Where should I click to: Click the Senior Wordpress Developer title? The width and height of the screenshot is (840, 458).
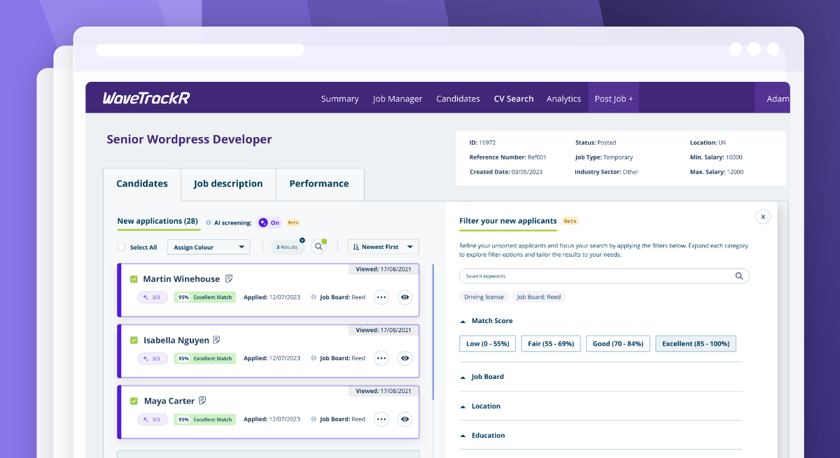click(x=189, y=139)
